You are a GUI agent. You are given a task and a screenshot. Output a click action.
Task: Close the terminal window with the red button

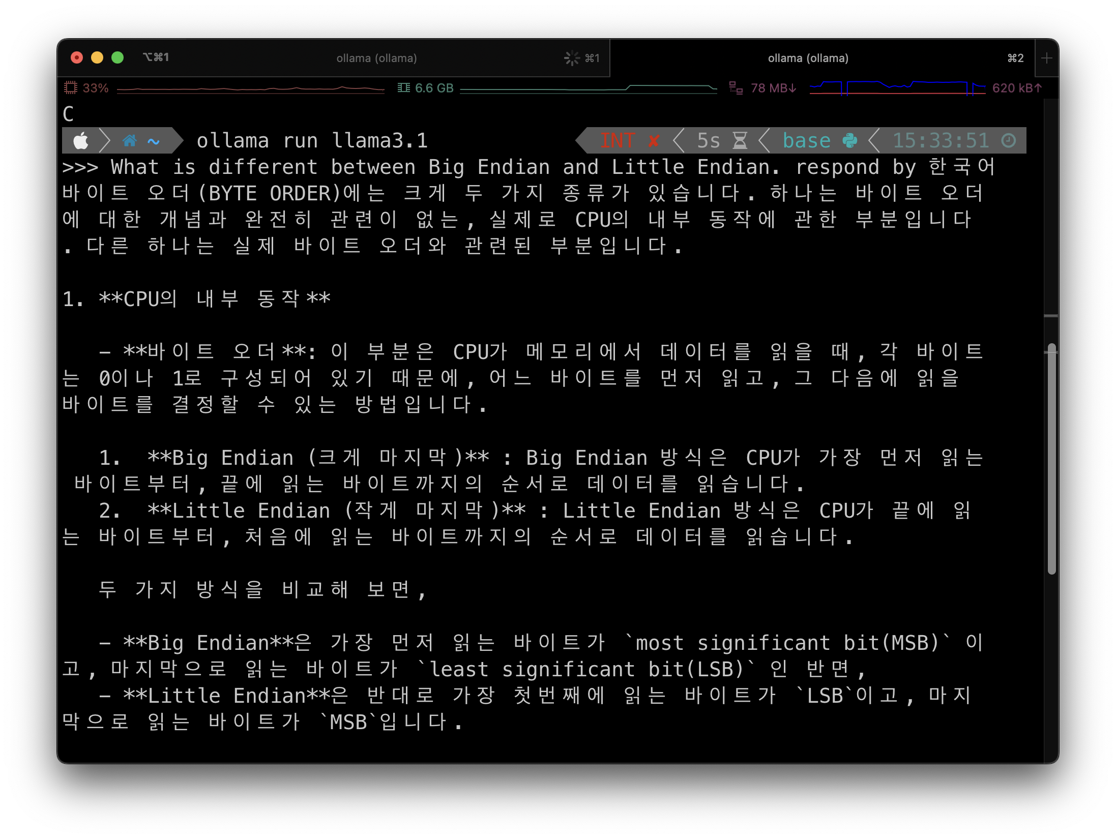[77, 57]
